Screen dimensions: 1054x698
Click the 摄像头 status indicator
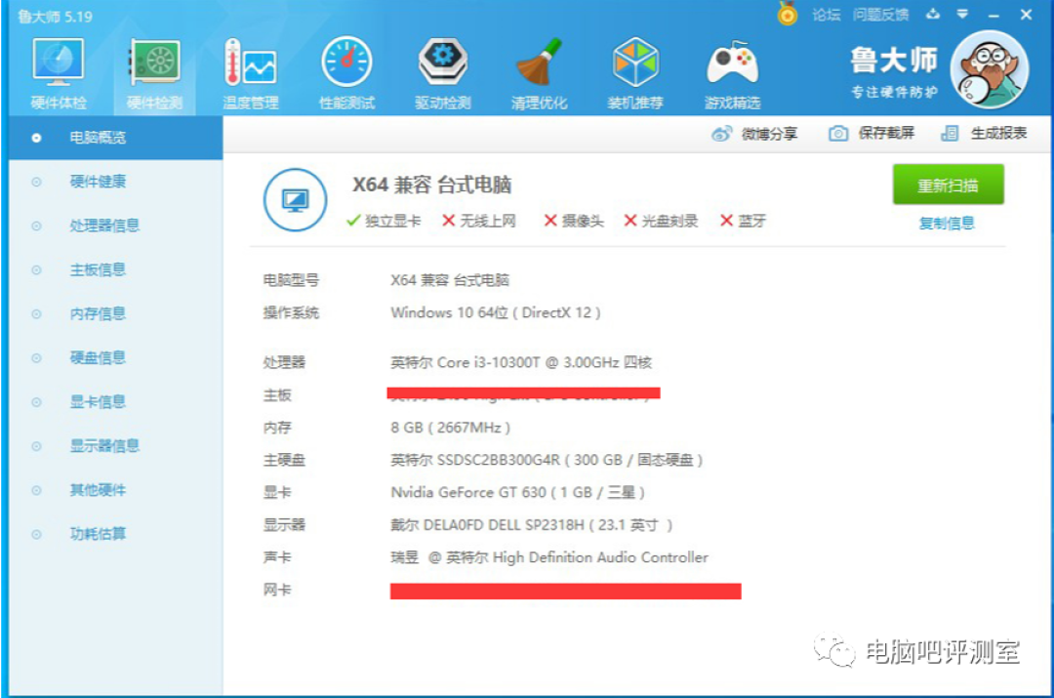[574, 221]
